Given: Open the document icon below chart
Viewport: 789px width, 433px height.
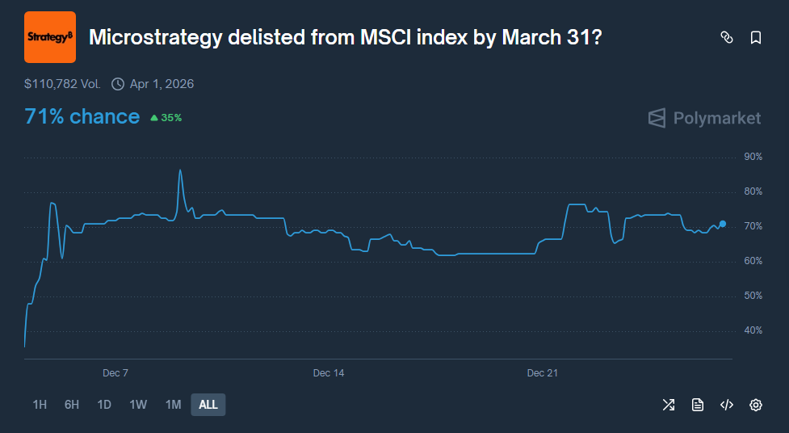Looking at the screenshot, I should coord(698,405).
